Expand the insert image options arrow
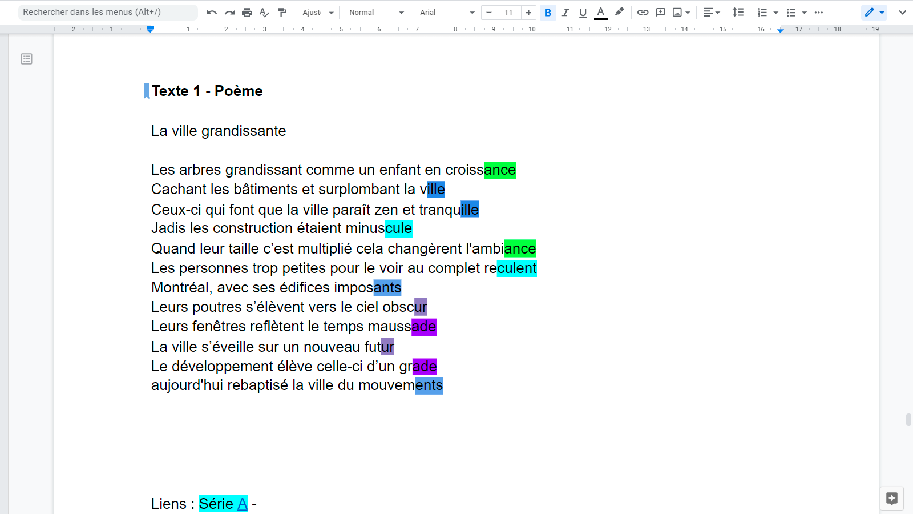Screen dimensions: 913x514 pyautogui.click(x=688, y=12)
